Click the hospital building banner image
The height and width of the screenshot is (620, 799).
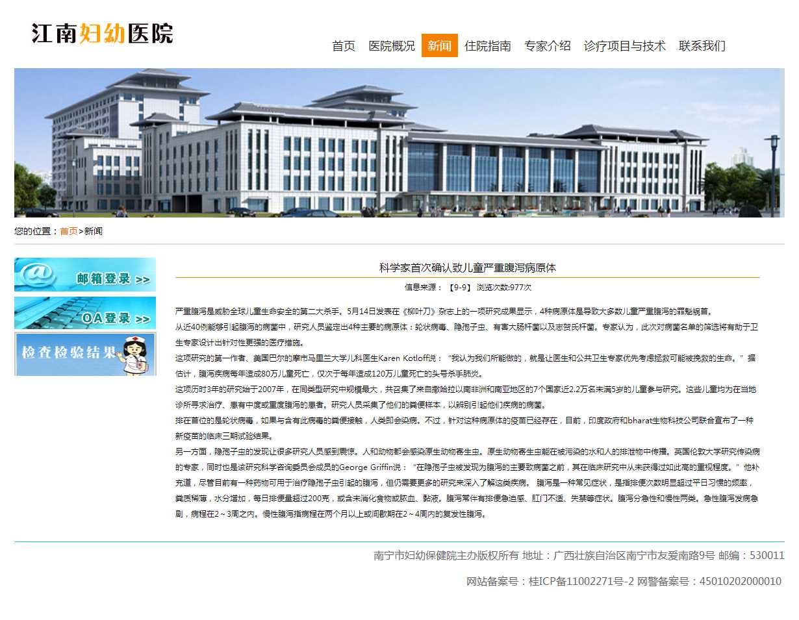tap(399, 143)
